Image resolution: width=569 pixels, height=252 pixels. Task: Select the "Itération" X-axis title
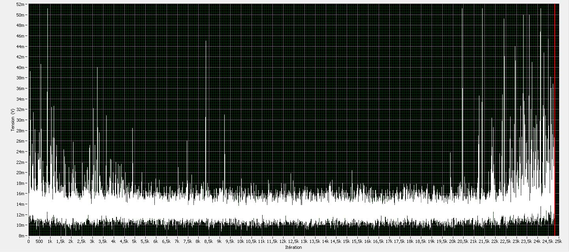[293, 248]
